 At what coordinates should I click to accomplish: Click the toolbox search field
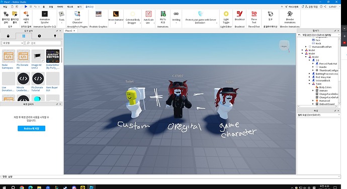pyautogui.click(x=43, y=43)
